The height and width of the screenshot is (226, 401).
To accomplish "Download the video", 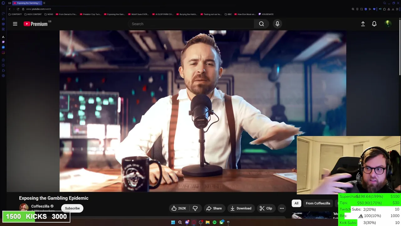I will [x=241, y=208].
